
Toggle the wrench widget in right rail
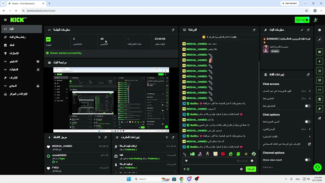[319, 109]
